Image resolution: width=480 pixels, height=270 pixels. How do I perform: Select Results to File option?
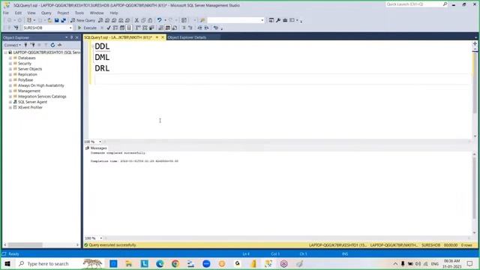click(175, 28)
